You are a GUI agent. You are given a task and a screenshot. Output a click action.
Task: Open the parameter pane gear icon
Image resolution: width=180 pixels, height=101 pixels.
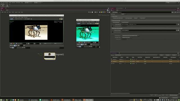(172, 12)
